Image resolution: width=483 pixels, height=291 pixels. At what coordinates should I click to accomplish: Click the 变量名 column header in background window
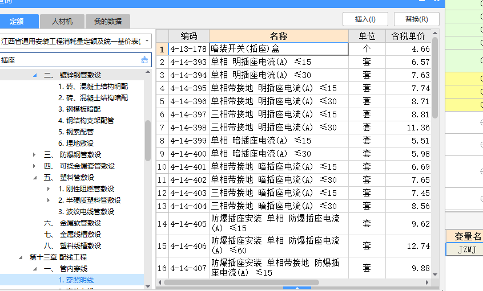click(x=465, y=236)
